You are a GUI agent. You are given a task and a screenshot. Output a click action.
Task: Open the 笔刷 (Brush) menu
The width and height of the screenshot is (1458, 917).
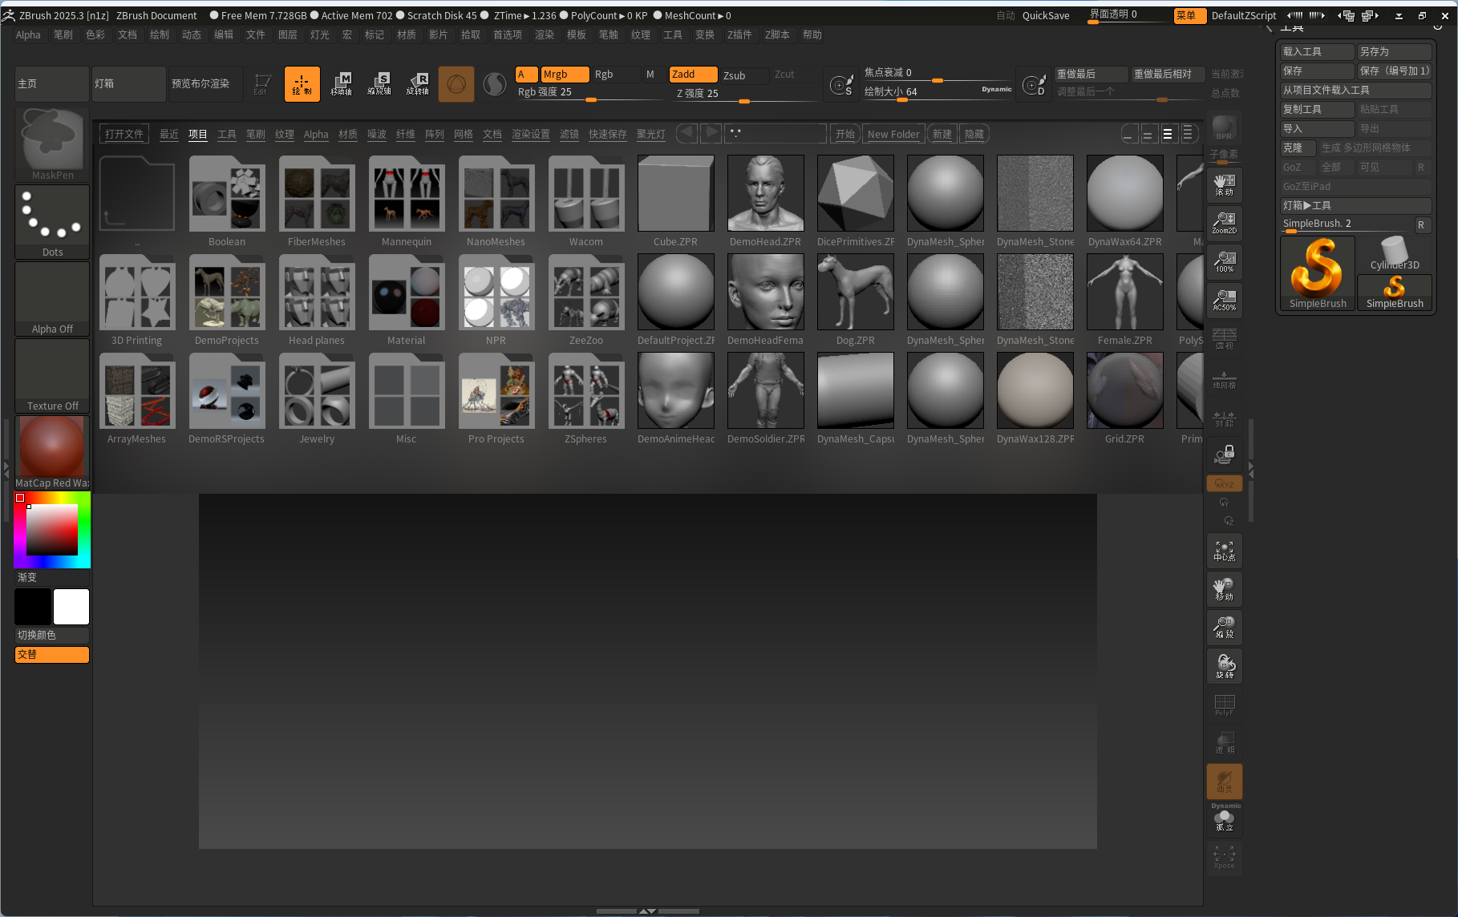point(63,34)
